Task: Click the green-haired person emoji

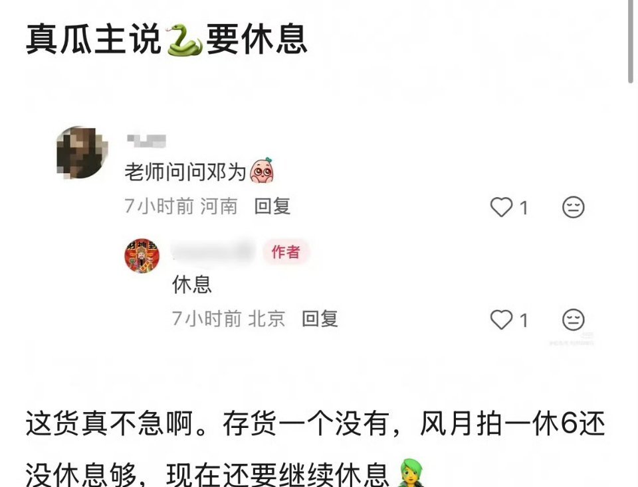Action: [412, 473]
